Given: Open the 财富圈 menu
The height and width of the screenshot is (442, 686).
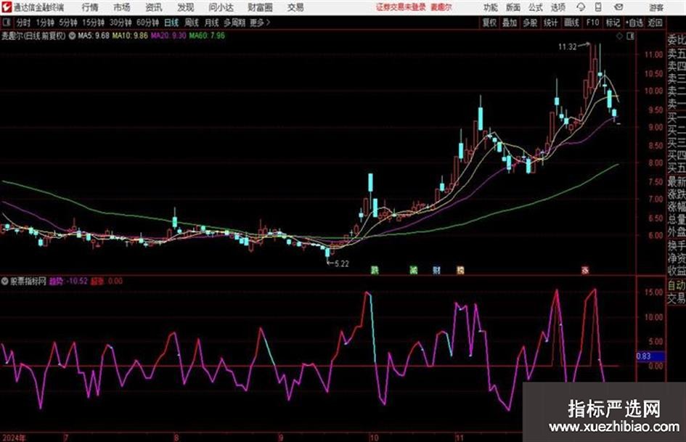Looking at the screenshot, I should [260, 7].
